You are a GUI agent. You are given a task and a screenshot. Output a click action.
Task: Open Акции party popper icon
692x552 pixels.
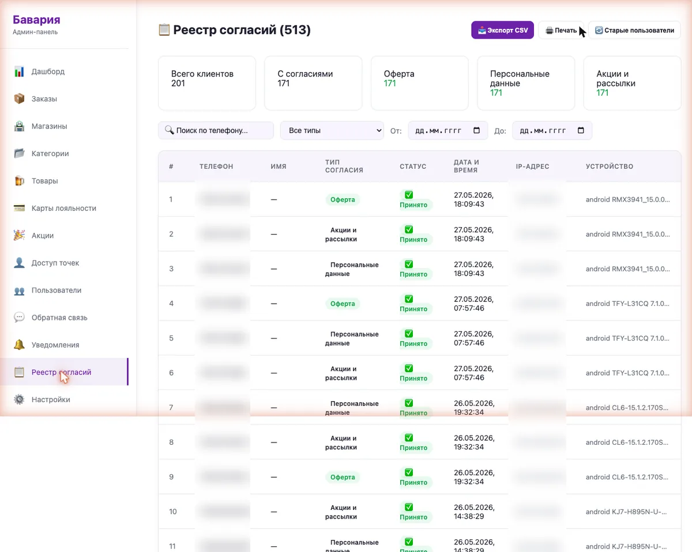click(19, 236)
